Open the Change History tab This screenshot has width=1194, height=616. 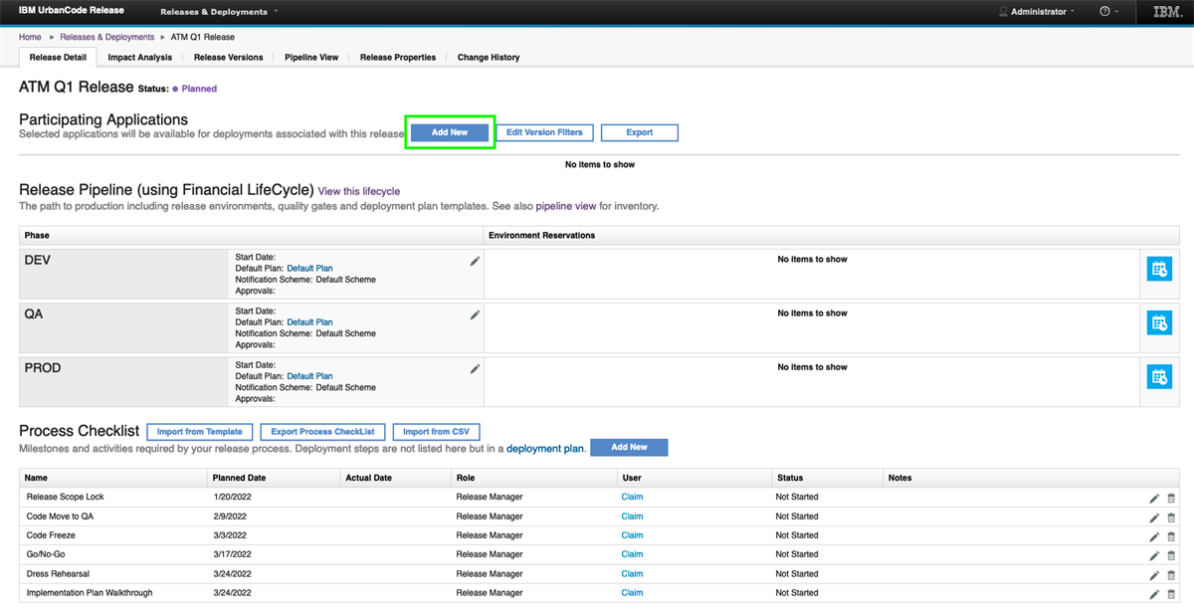coord(488,57)
